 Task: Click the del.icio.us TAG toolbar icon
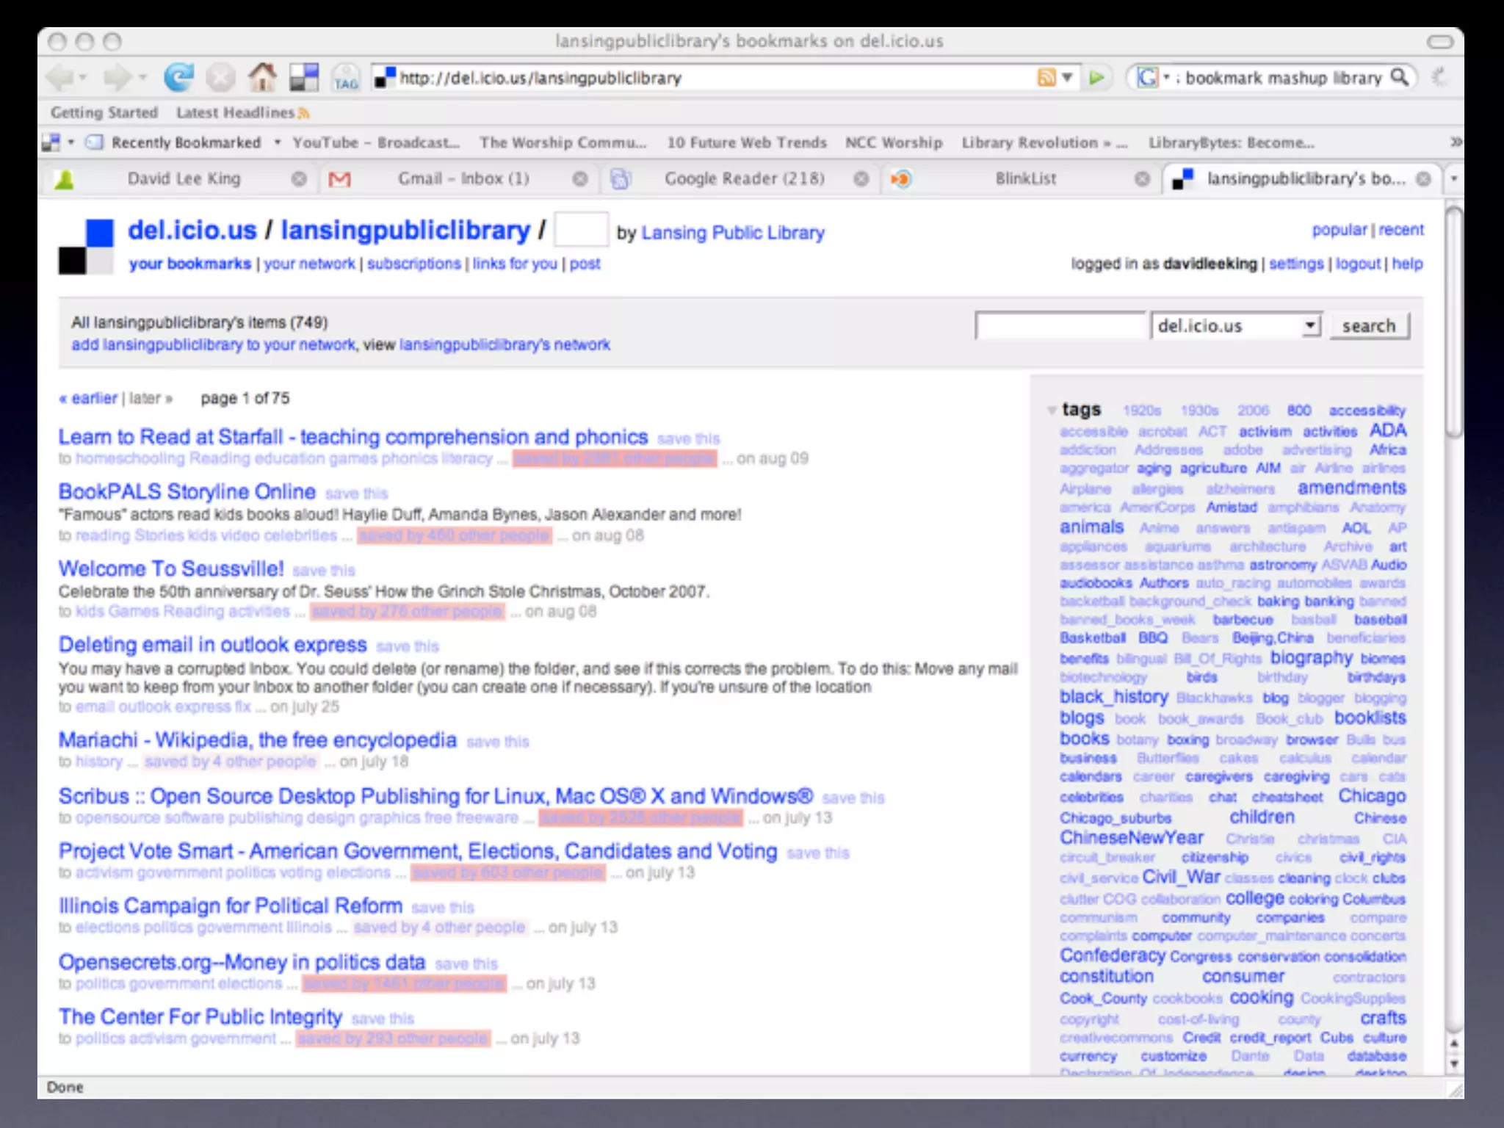click(345, 78)
